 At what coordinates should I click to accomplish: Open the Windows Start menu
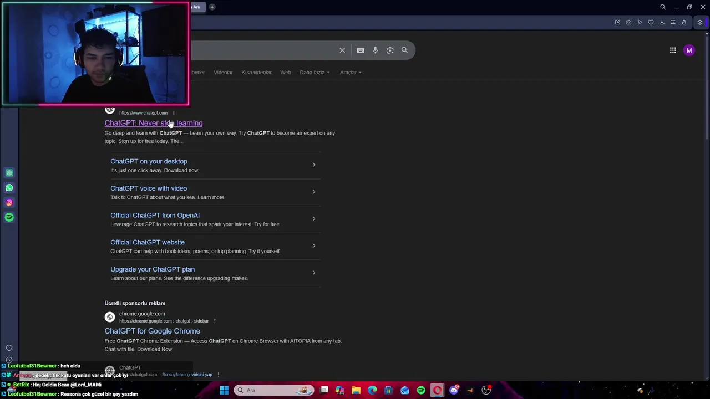click(224, 390)
